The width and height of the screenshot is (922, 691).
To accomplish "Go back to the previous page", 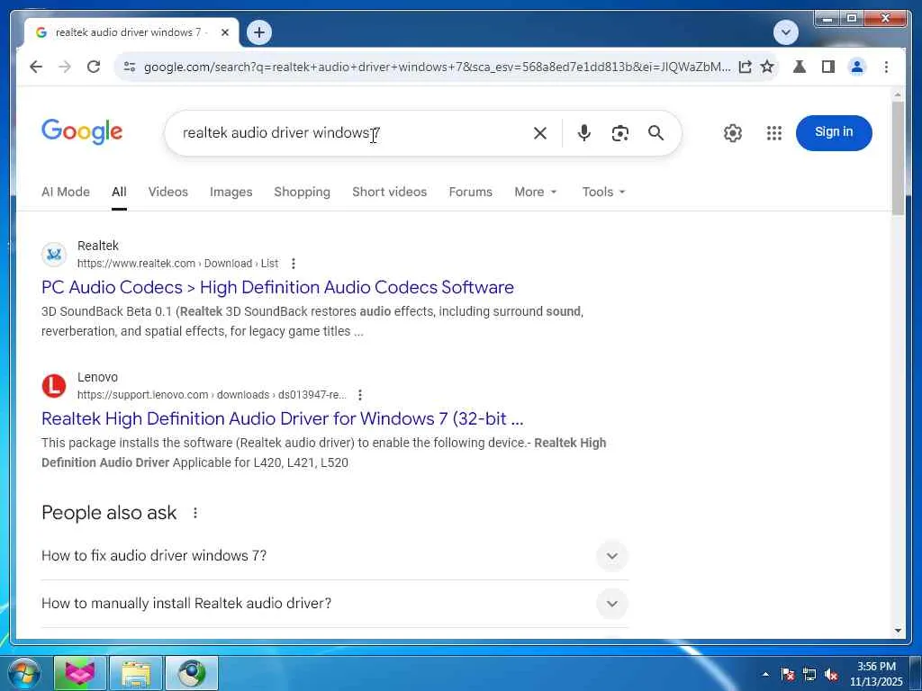I will click(x=36, y=67).
